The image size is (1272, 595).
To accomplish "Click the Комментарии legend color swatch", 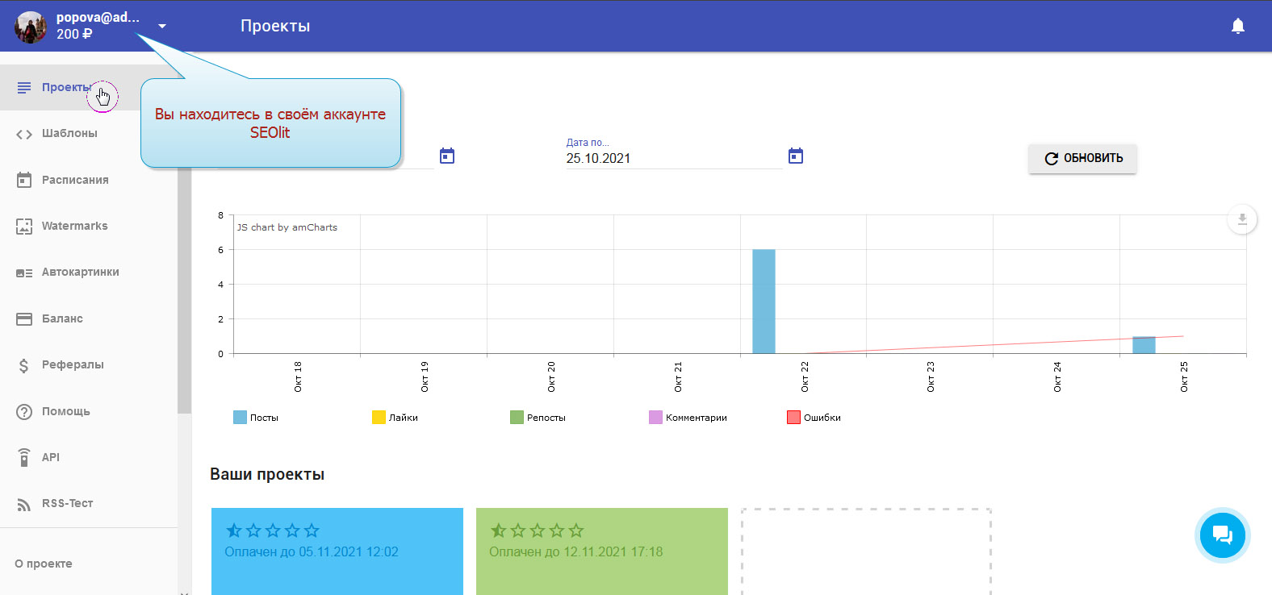I will 655,418.
